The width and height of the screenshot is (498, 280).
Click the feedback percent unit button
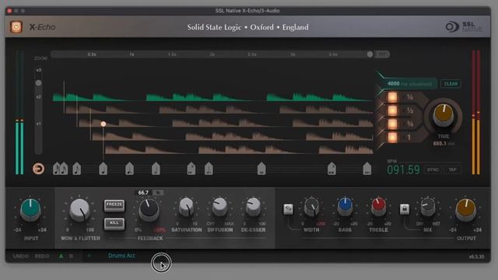coord(158,192)
